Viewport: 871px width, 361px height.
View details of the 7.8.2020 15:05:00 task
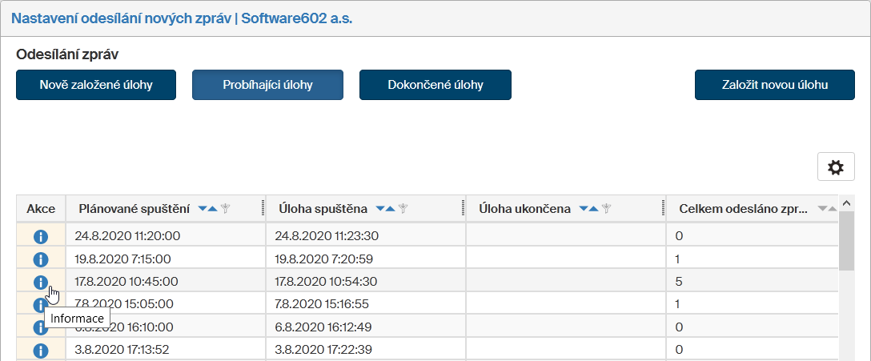pyautogui.click(x=41, y=305)
